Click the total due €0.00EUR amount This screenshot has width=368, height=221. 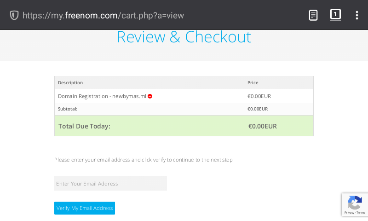coord(262,126)
